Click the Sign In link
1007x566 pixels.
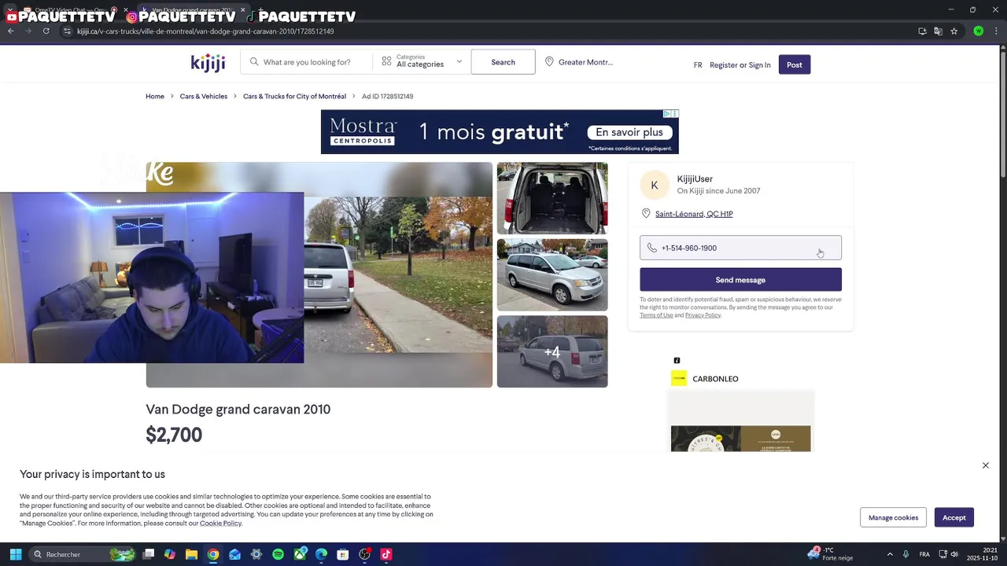click(760, 65)
